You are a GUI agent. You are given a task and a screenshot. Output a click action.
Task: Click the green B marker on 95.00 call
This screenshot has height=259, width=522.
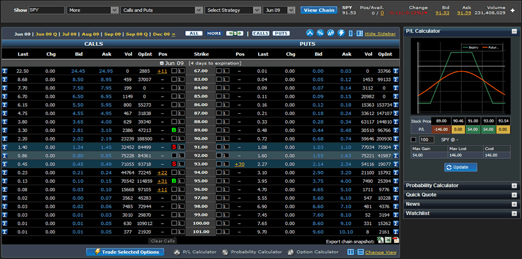pyautogui.click(x=174, y=181)
